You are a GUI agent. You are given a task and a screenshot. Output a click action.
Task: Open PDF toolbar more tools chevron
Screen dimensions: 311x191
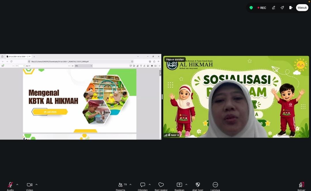(159, 66)
